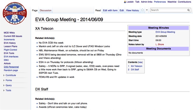Screen dimensions: 193x110
Task: Open the L. Shore user link
Action: click(160, 44)
